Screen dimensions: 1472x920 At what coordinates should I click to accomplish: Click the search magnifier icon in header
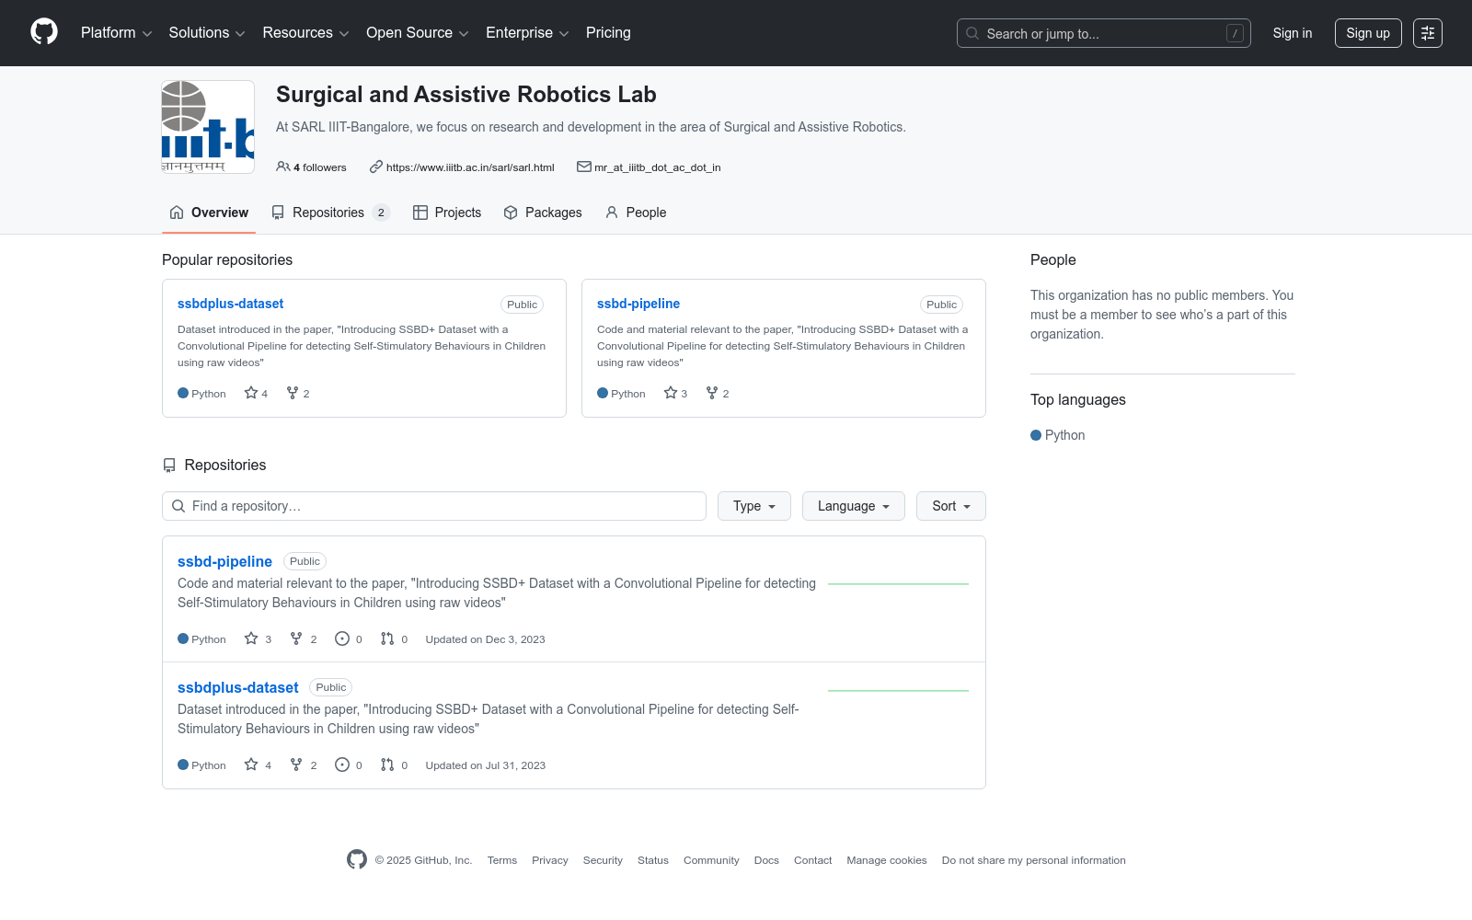(972, 33)
